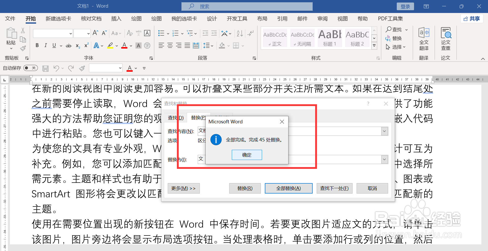Click the Copy icon in clipboard group
Image resolution: width=488 pixels, height=251 pixels.
[23, 39]
